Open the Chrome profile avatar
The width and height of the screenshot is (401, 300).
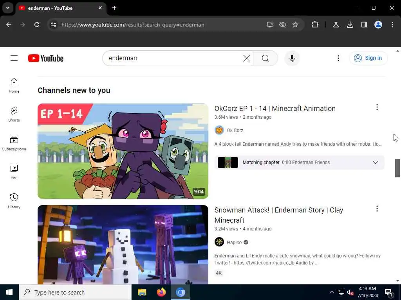pyautogui.click(x=378, y=25)
